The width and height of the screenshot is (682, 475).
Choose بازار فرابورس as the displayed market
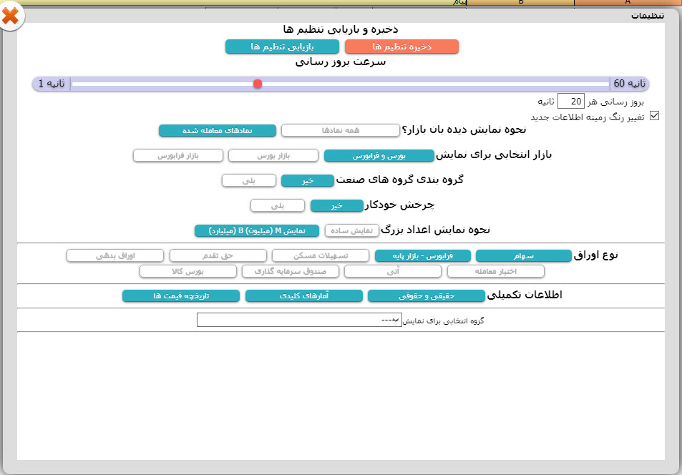[x=178, y=155]
